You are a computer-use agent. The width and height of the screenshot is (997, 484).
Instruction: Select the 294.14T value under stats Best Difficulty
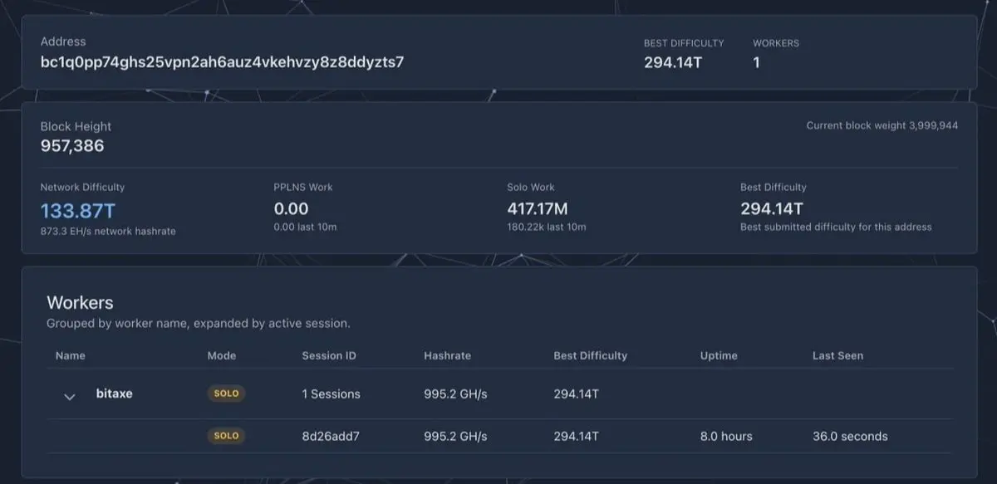(x=772, y=209)
